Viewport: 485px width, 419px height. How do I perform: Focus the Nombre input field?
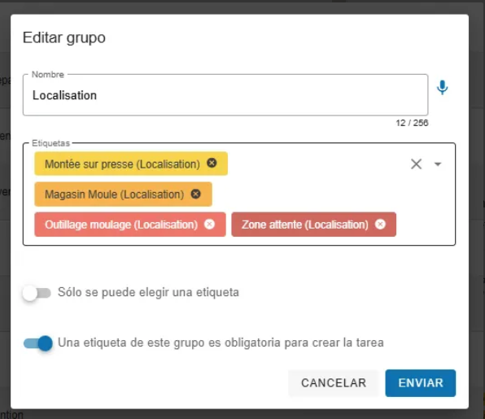pos(225,95)
